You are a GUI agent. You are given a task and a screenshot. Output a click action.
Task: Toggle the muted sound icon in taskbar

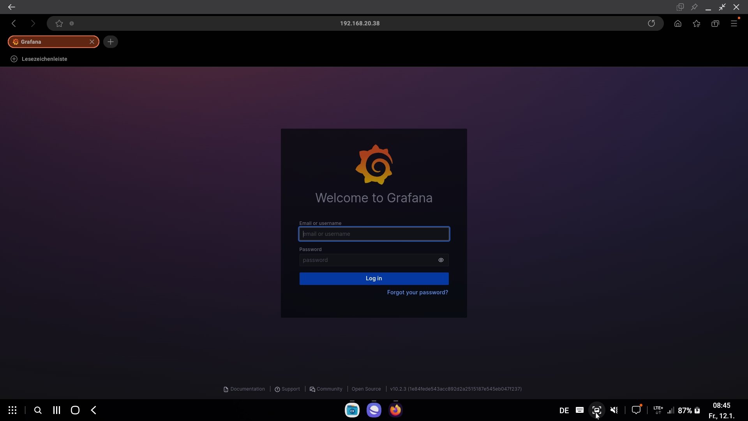614,410
